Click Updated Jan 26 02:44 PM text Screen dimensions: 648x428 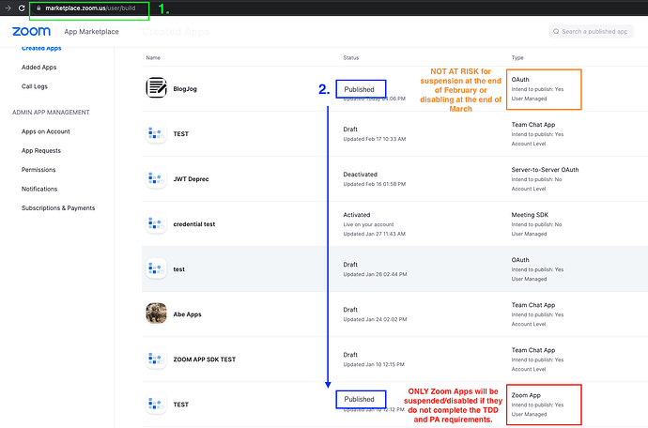(376, 274)
